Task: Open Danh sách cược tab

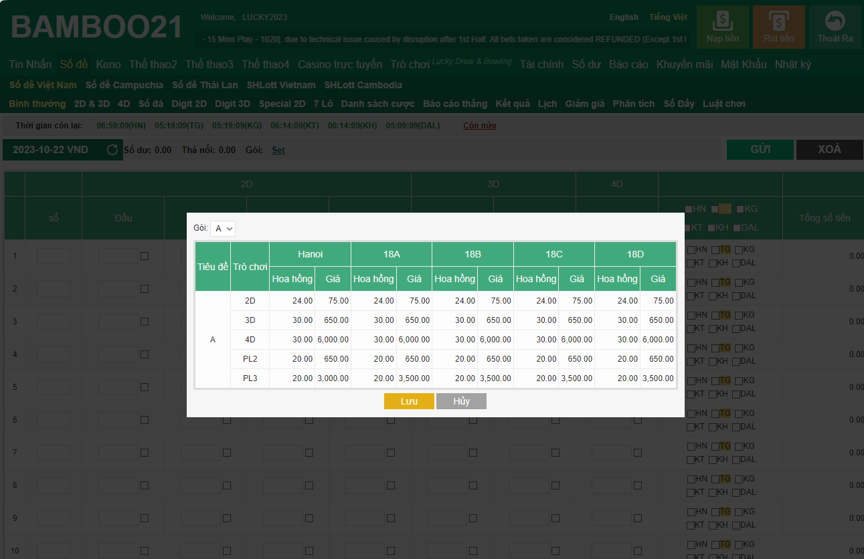Action: coord(377,104)
